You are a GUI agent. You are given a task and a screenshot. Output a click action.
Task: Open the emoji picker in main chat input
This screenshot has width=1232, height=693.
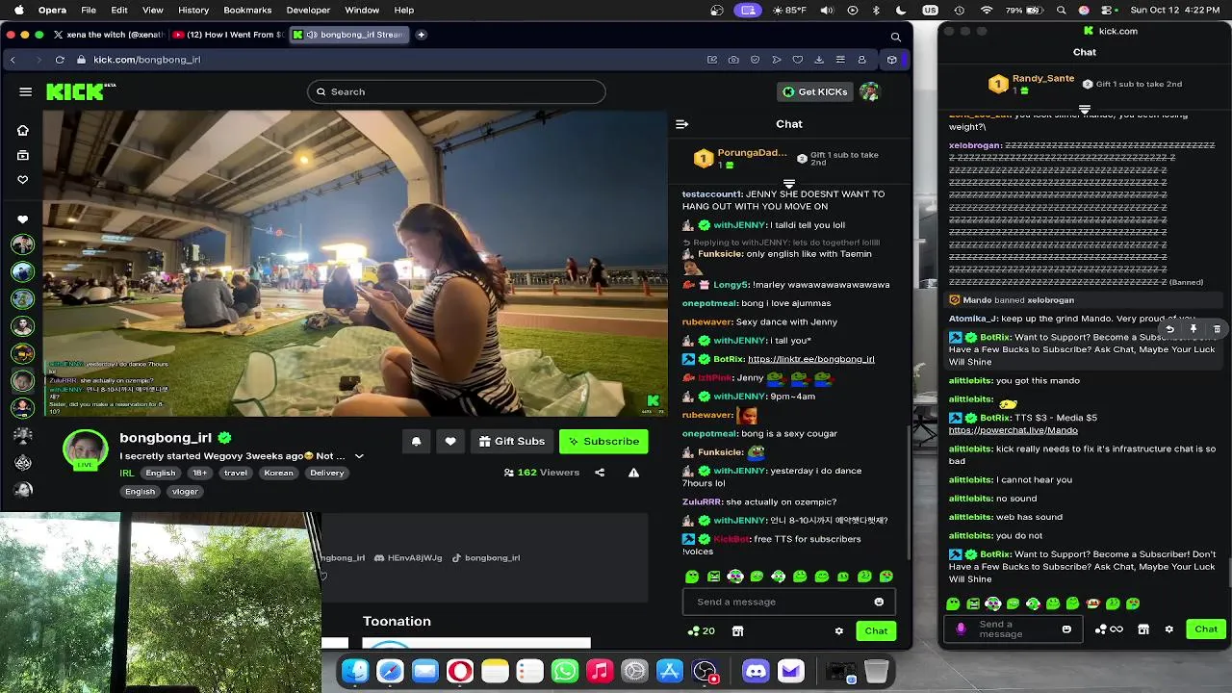(x=879, y=602)
